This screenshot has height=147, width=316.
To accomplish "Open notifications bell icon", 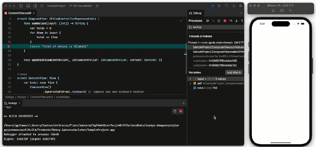I will (x=234, y=6).
